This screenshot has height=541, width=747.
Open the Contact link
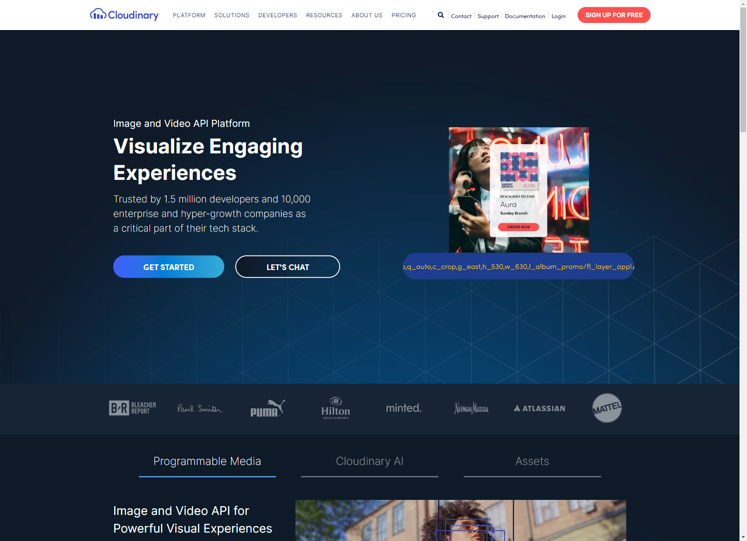(x=461, y=16)
